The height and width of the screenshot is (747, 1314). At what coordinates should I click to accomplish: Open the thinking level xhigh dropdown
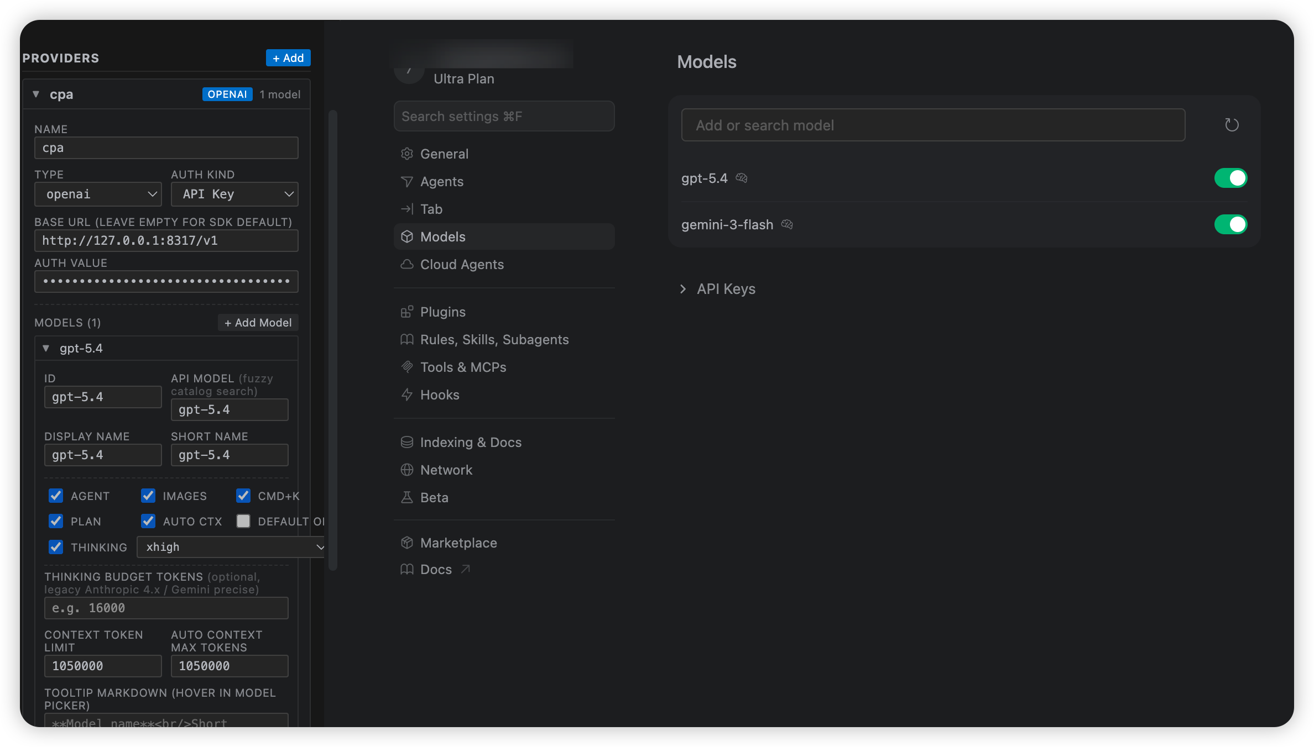231,547
